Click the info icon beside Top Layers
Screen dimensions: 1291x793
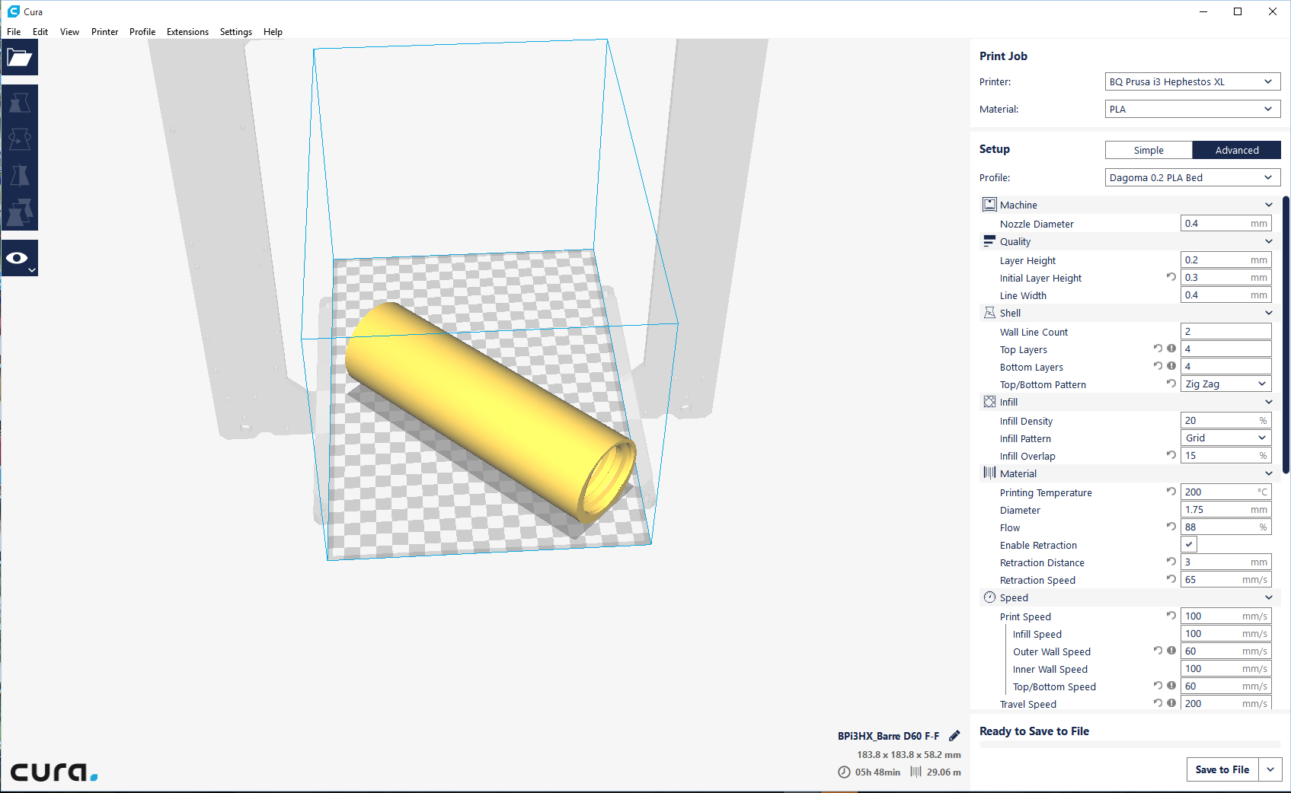tap(1171, 349)
